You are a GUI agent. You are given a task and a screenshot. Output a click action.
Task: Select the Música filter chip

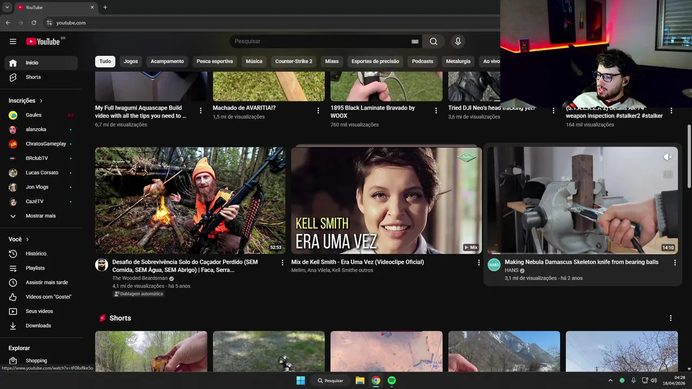254,61
